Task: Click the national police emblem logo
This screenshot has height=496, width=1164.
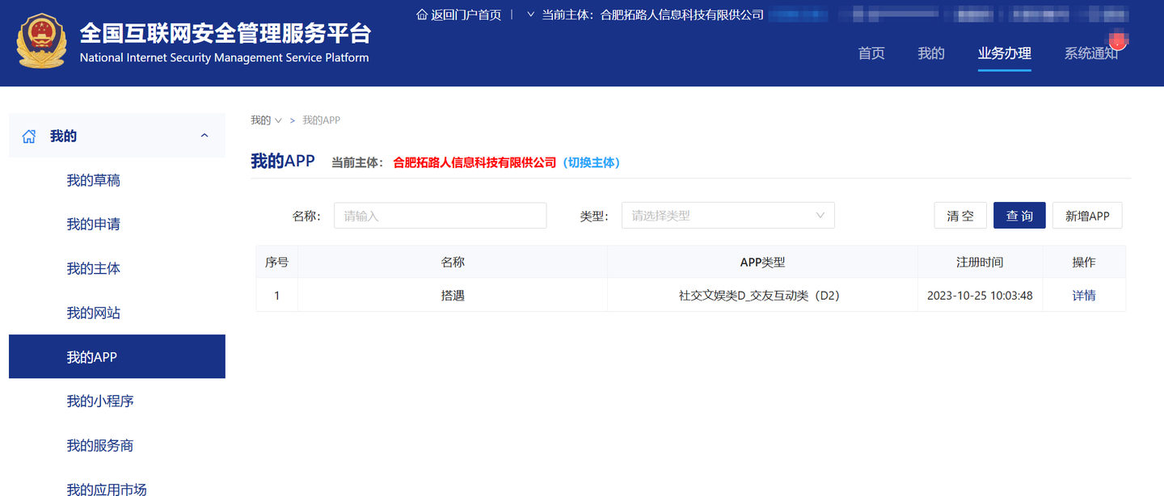Action: (40, 41)
